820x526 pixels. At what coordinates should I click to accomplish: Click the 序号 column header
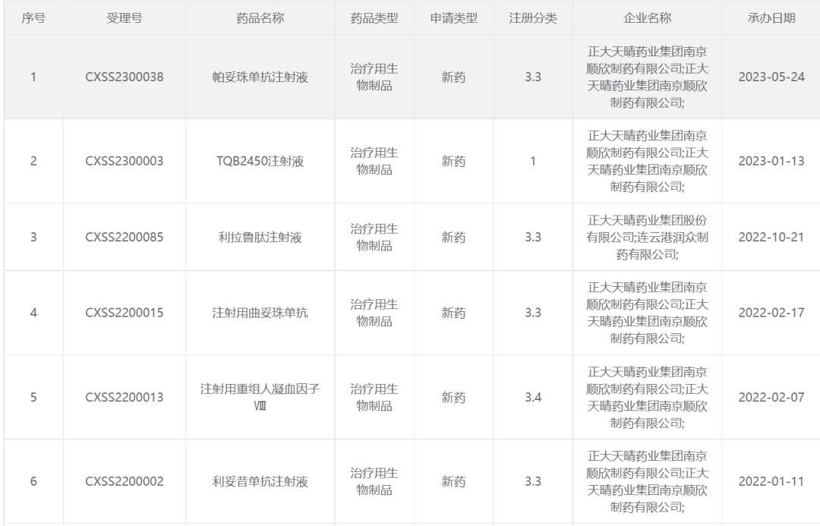point(33,17)
